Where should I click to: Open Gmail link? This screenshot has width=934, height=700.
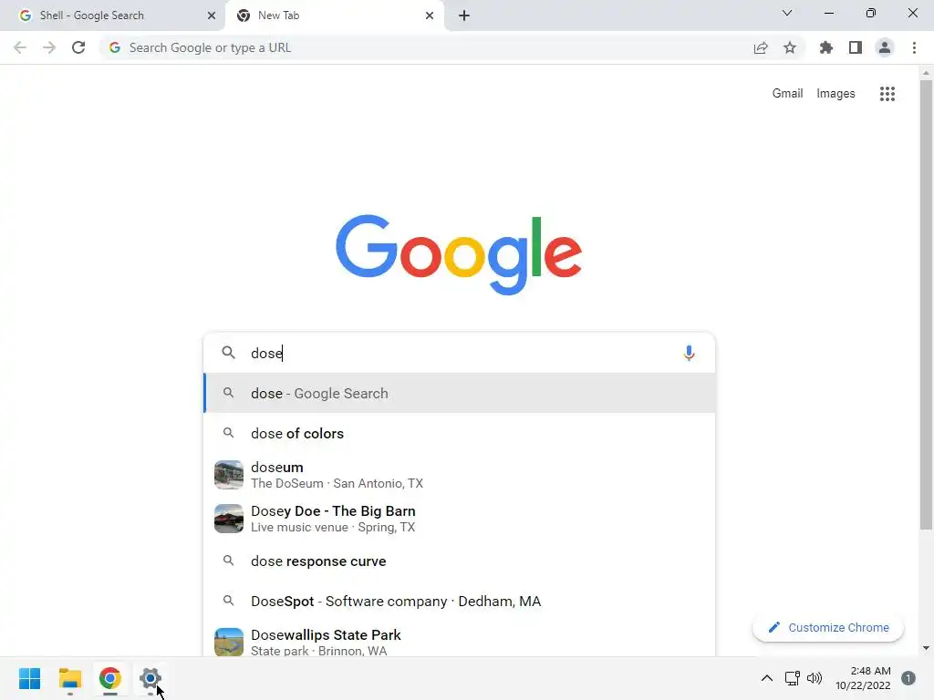[787, 94]
